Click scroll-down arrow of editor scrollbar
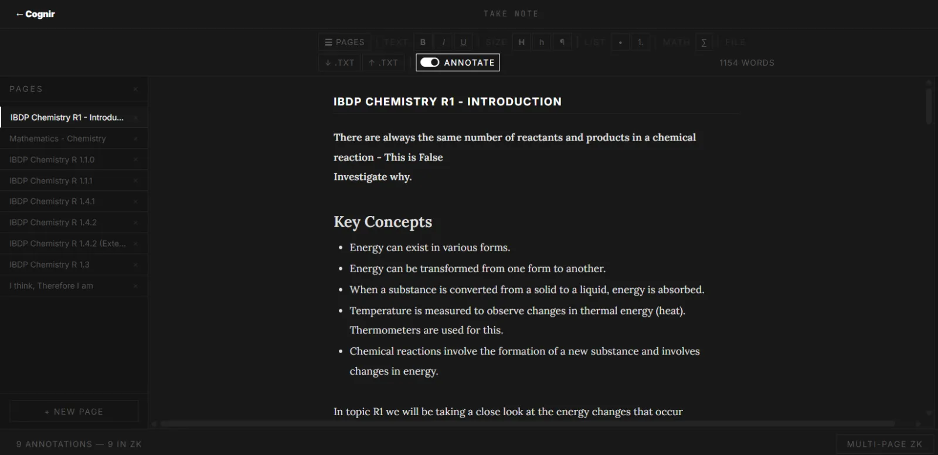This screenshot has height=455, width=938. tap(929, 413)
